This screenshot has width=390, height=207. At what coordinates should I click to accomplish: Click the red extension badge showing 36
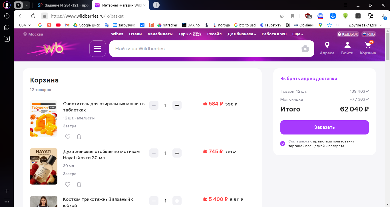click(308, 16)
